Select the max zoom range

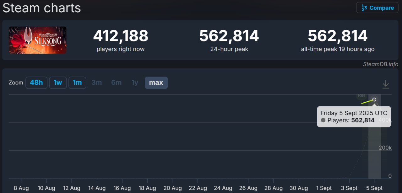pyautogui.click(x=156, y=83)
